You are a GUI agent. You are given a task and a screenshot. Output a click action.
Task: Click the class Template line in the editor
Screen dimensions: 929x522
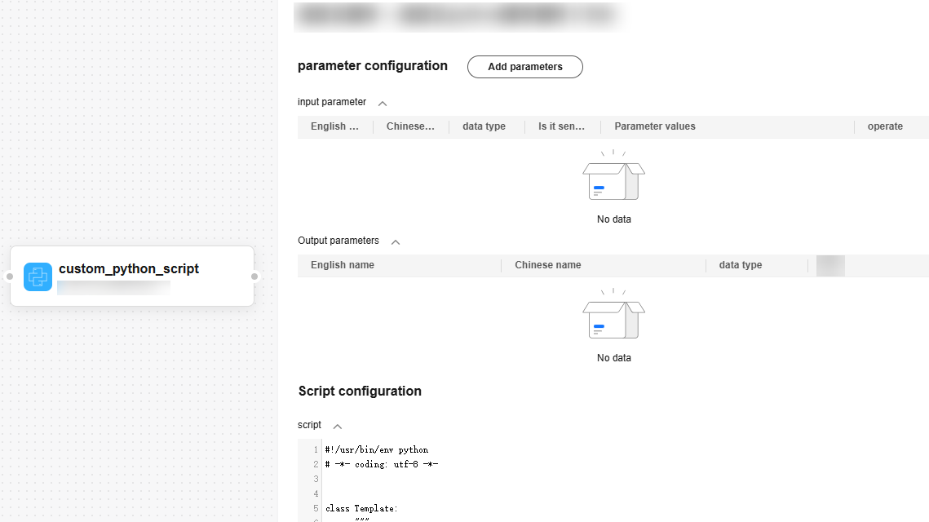(x=361, y=508)
